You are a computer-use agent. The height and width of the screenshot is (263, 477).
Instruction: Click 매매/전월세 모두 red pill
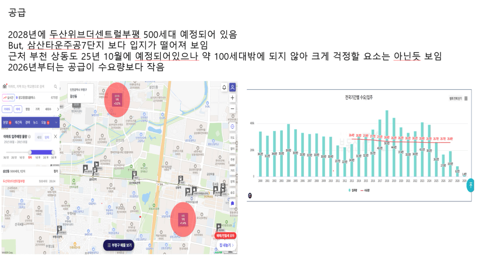pyautogui.click(x=225, y=235)
